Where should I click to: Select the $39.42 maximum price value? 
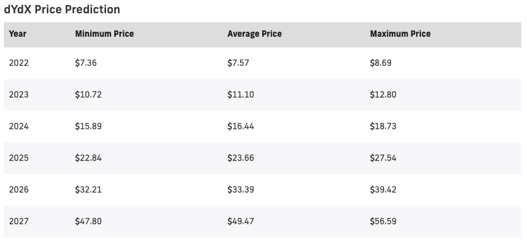pos(383,189)
